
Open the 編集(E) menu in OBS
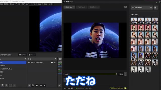click(x=6, y=4)
